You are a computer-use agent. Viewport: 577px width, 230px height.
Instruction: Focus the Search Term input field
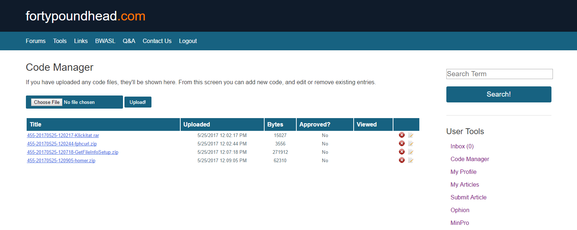pyautogui.click(x=500, y=74)
